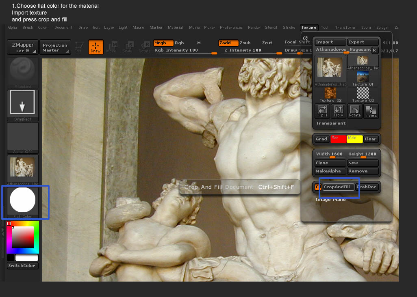Image resolution: width=417 pixels, height=297 pixels.
Task: Open the Flat Color material selector
Action: pos(23,203)
